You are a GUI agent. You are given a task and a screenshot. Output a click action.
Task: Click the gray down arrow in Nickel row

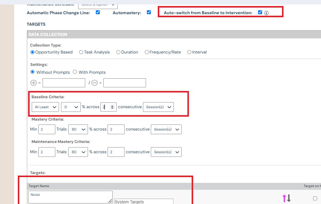[x=289, y=198]
